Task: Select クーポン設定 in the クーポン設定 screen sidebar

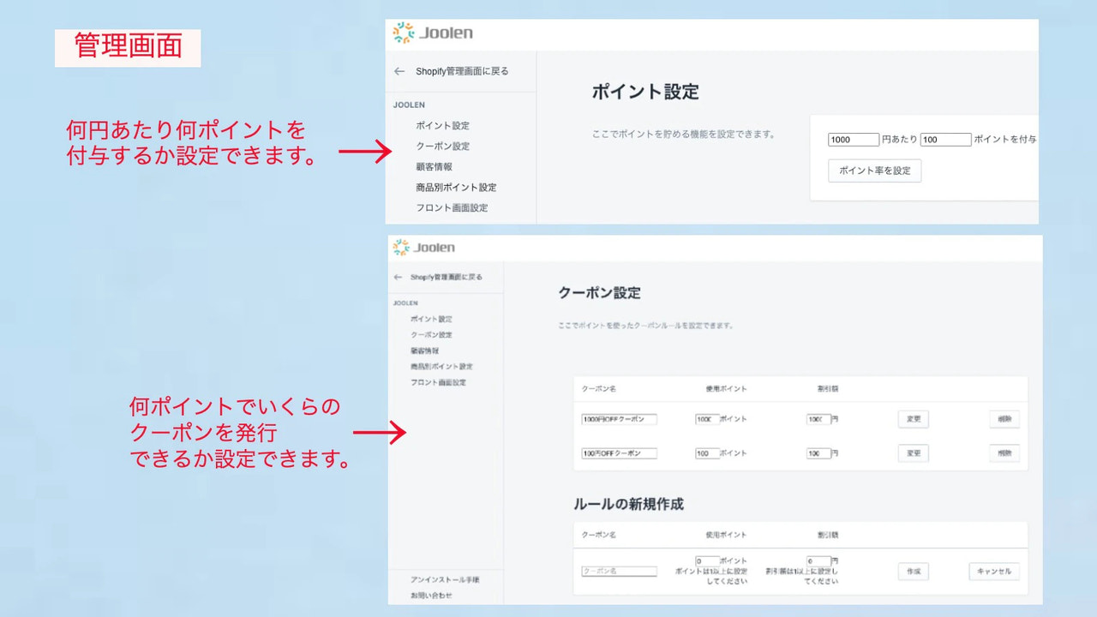Action: [431, 334]
